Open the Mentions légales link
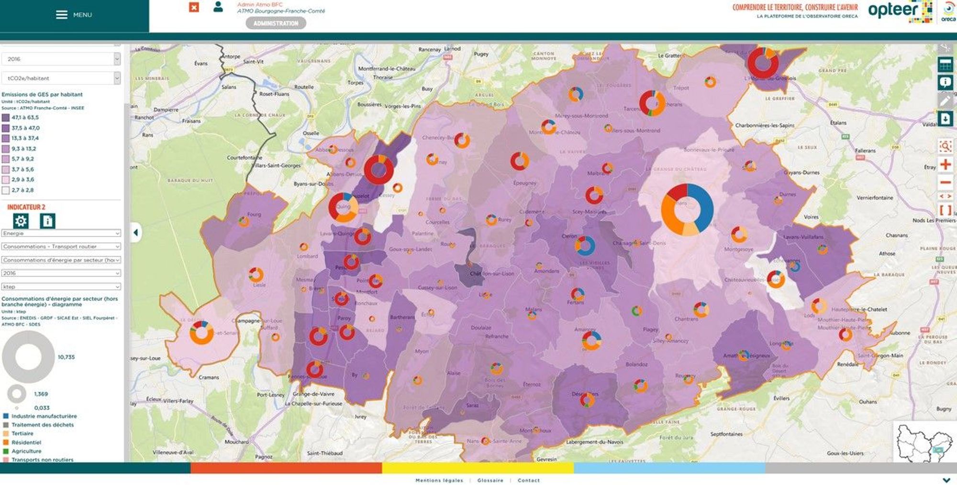Viewport: 957px width, 485px height. (x=439, y=480)
